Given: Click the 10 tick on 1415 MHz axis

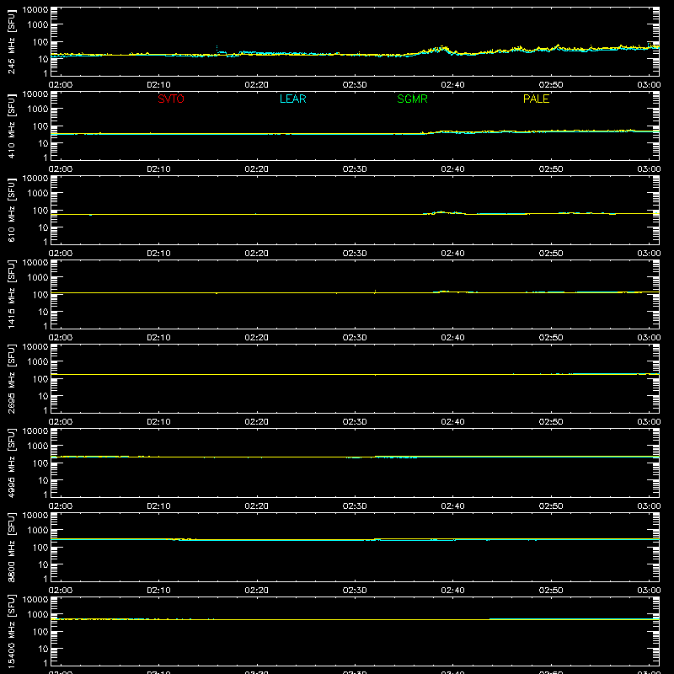Looking at the screenshot, I should tap(43, 312).
